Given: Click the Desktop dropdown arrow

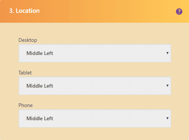Looking at the screenshot, I should (167, 53).
